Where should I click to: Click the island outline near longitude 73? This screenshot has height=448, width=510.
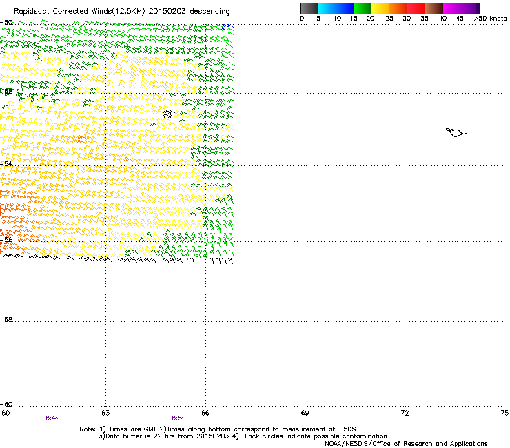456,132
